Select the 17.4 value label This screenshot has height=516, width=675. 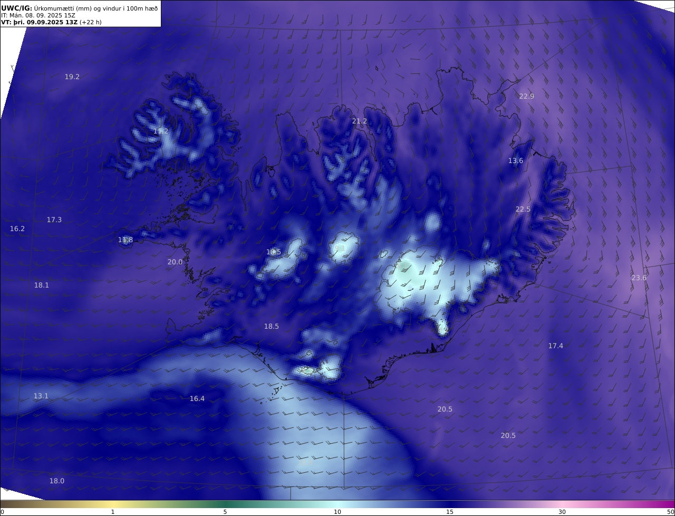point(556,346)
